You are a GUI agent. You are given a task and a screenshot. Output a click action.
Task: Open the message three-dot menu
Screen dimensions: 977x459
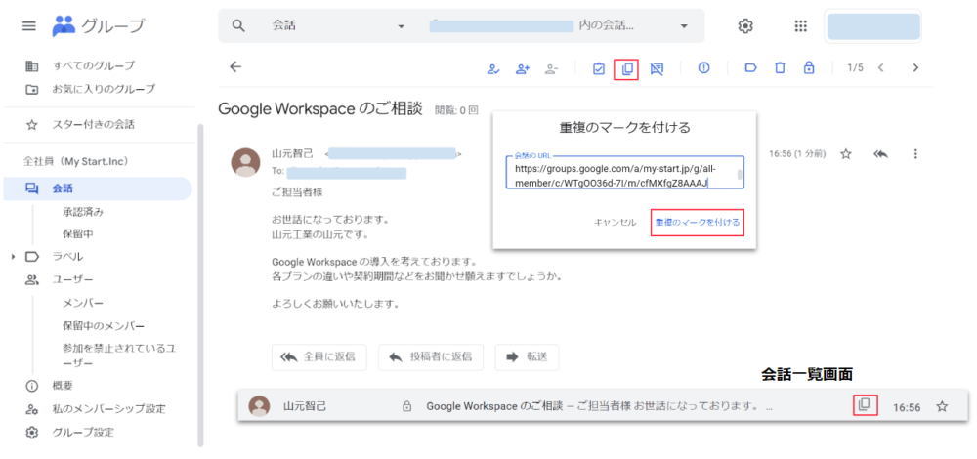(915, 154)
